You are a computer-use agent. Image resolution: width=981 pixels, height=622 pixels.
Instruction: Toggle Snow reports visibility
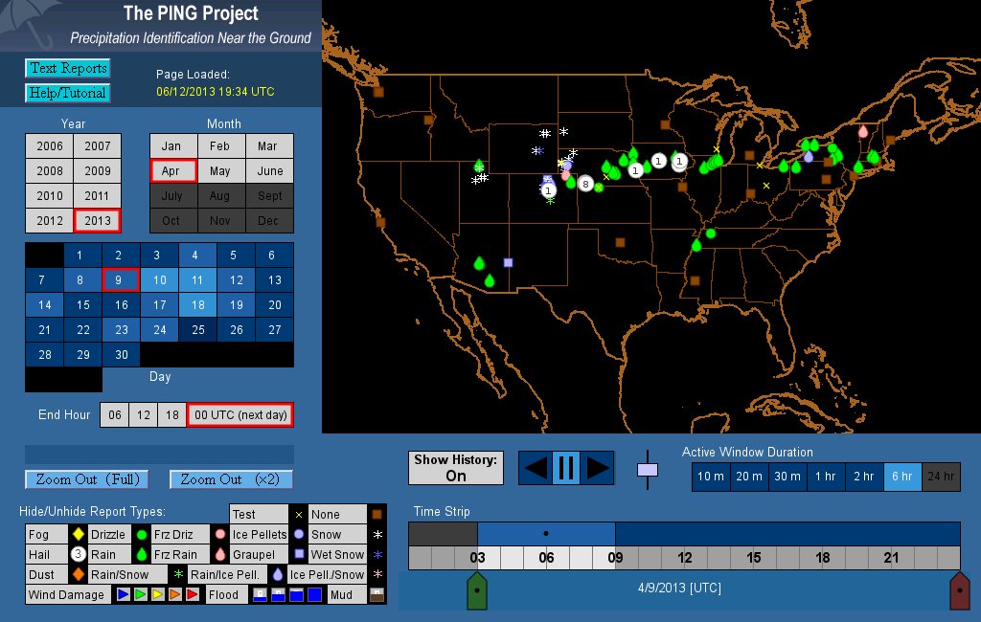(326, 535)
